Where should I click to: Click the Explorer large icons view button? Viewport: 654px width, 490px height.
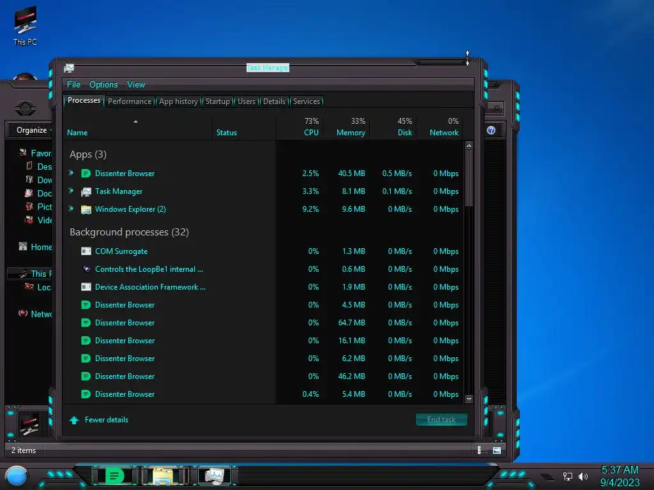(x=497, y=450)
